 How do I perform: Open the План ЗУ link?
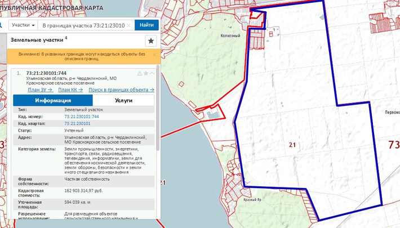pos(40,90)
